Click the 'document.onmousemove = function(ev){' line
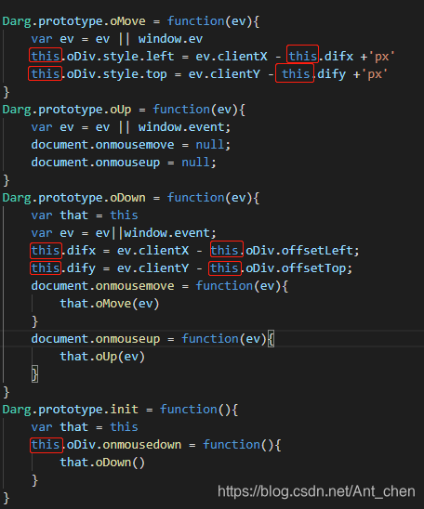Viewport: 424px width, 509px height. click(x=160, y=286)
